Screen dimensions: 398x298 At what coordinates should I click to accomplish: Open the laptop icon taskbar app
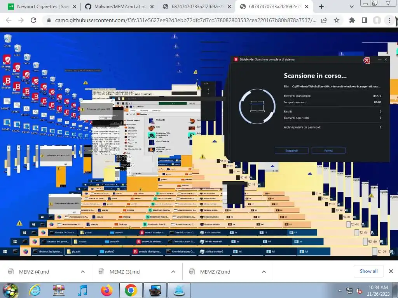(x=155, y=290)
